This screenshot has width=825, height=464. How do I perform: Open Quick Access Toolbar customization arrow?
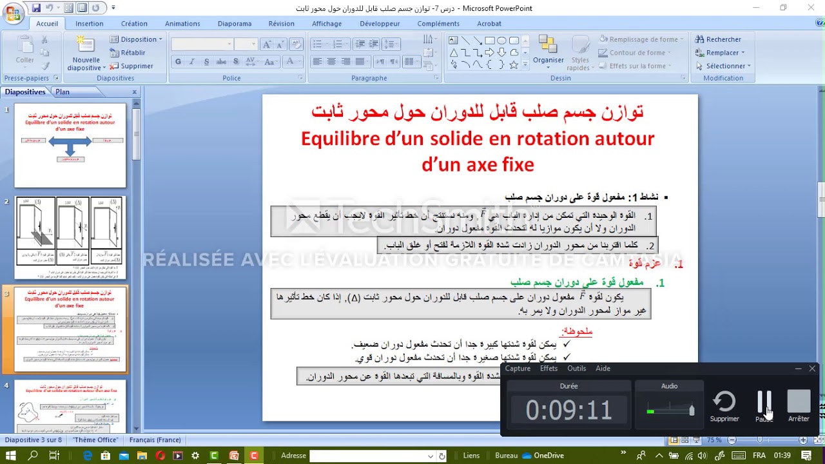coord(113,8)
